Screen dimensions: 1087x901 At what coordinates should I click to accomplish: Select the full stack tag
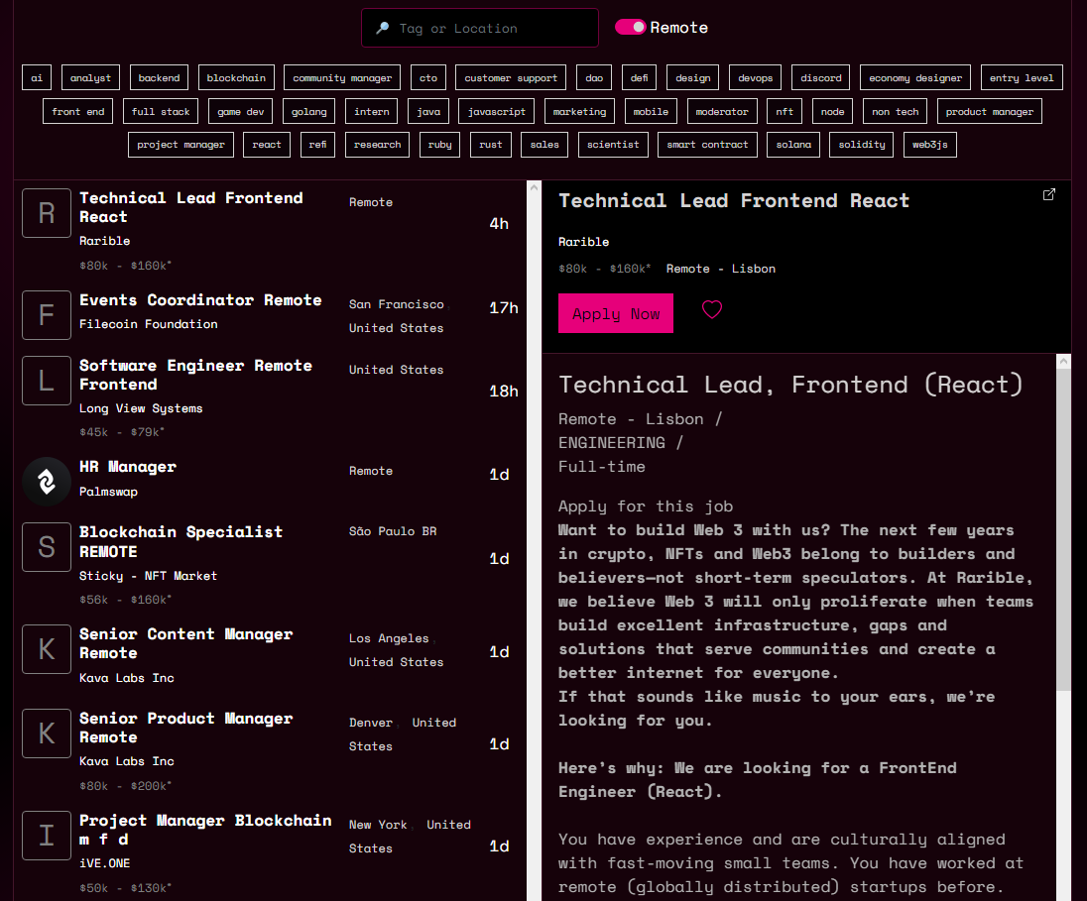click(161, 111)
